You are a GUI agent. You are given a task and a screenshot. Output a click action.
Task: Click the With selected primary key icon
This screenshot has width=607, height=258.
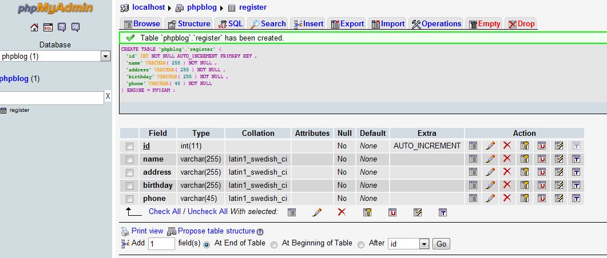[x=367, y=212]
